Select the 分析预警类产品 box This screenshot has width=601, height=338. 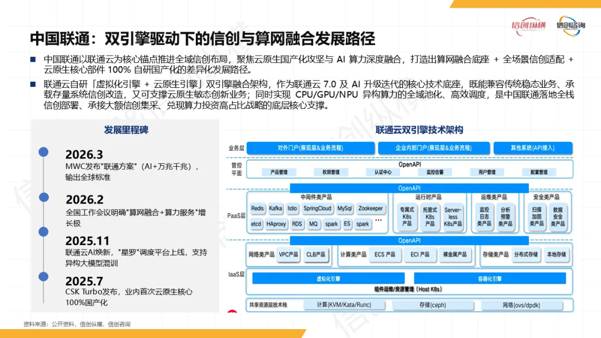point(505,217)
